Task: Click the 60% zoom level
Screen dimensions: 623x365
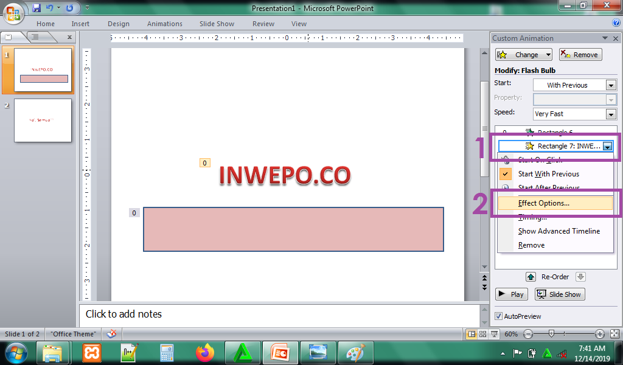Action: point(510,334)
